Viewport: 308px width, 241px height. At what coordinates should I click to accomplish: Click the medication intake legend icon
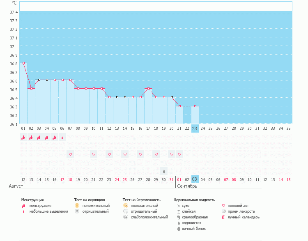coord(223,211)
